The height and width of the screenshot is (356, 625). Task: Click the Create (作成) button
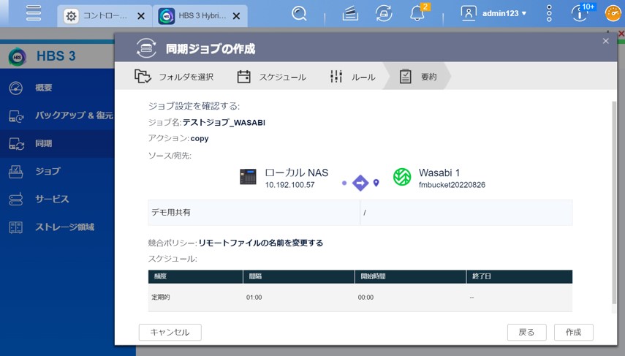pos(573,332)
